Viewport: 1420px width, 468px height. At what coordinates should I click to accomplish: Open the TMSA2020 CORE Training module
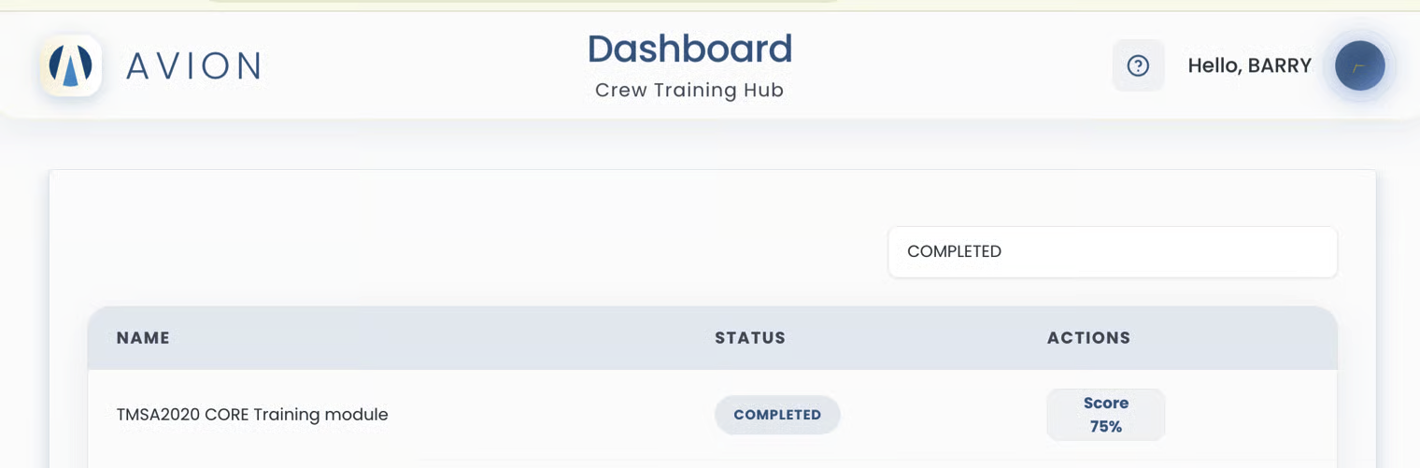coord(252,415)
